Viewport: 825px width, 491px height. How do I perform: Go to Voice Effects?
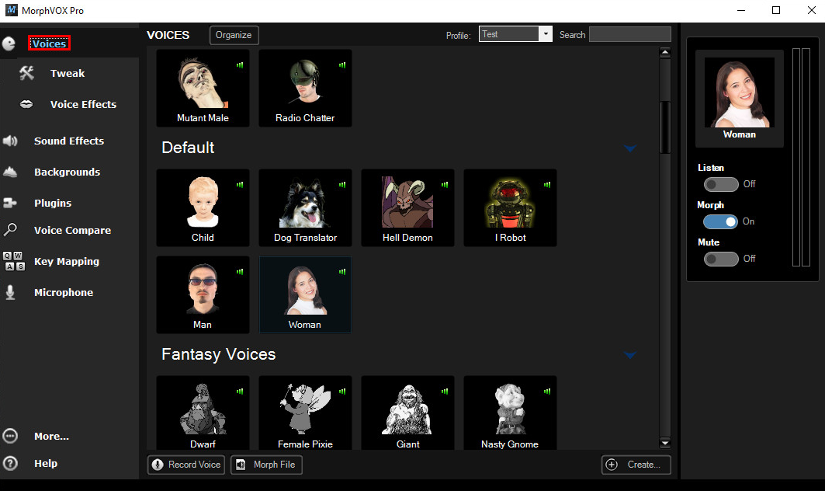(x=83, y=104)
